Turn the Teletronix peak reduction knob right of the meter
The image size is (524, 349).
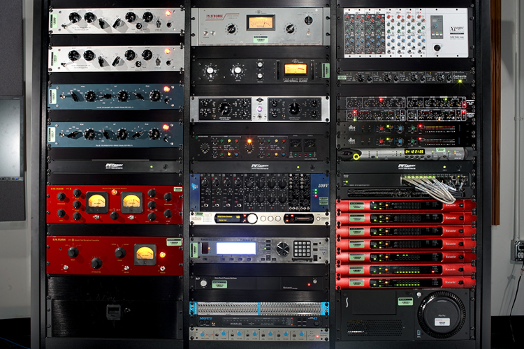coord(289,29)
